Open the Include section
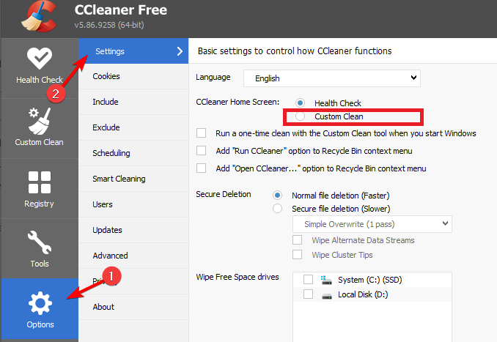 (x=133, y=102)
